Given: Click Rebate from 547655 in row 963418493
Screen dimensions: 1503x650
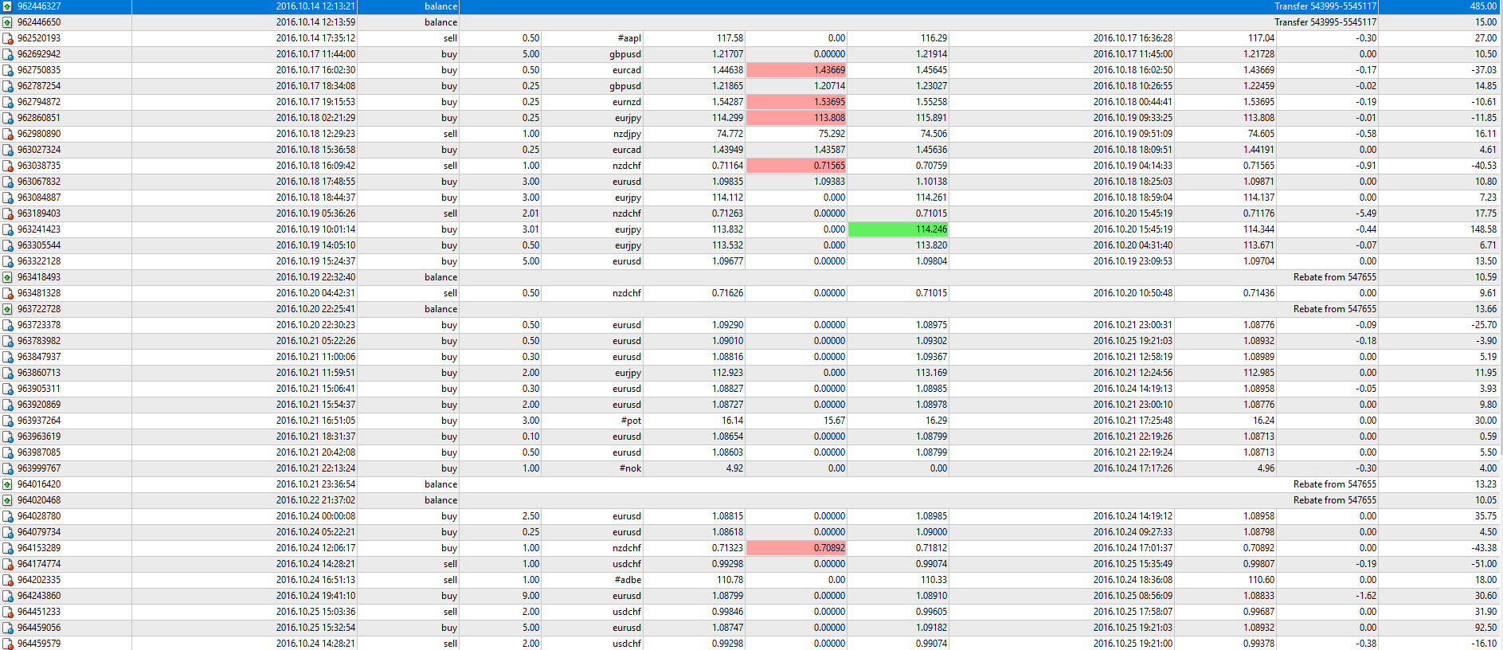Looking at the screenshot, I should [x=1335, y=277].
